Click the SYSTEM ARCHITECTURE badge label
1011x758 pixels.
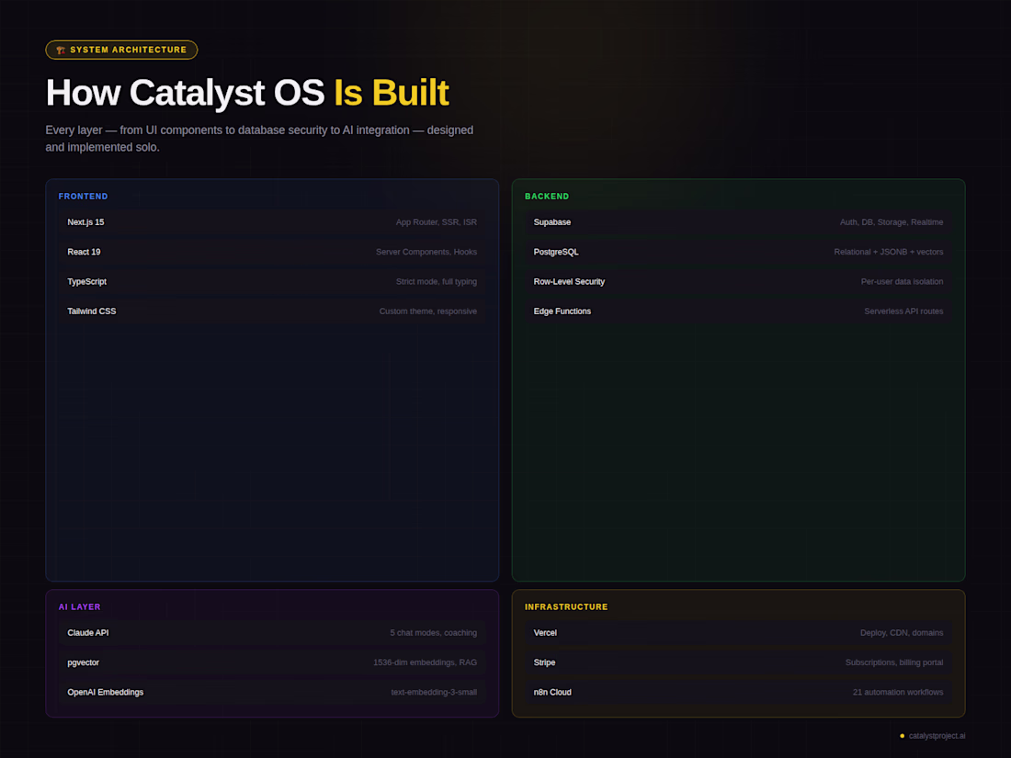(x=129, y=51)
